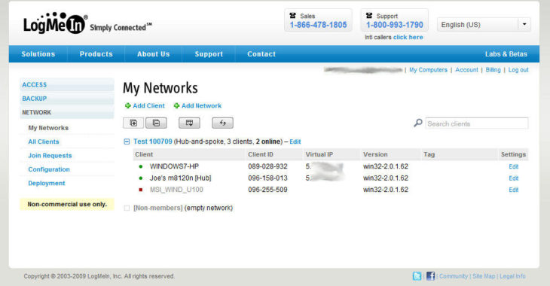This screenshot has width=550, height=286.
Task: Click the Sales phone icon
Action: point(292,16)
